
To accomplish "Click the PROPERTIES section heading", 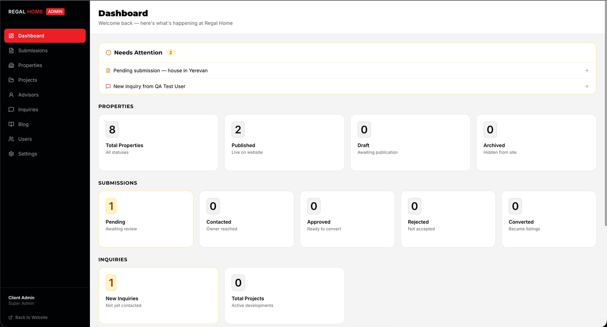I will pos(116,107).
